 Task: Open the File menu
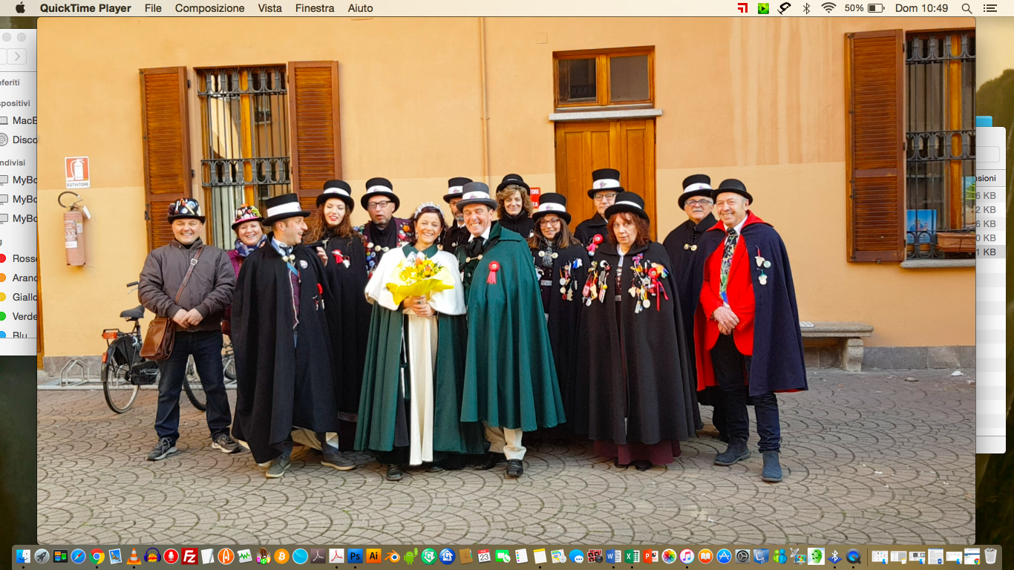[153, 8]
